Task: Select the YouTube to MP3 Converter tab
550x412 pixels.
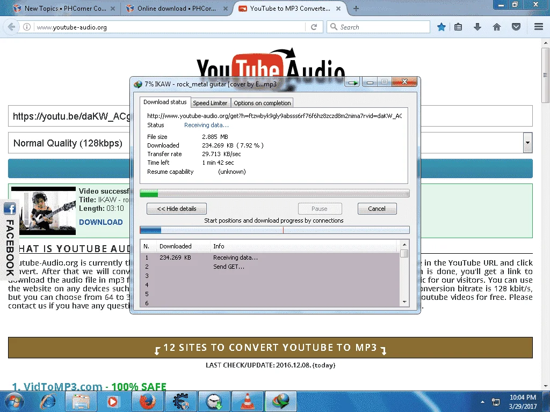Action: (290, 9)
